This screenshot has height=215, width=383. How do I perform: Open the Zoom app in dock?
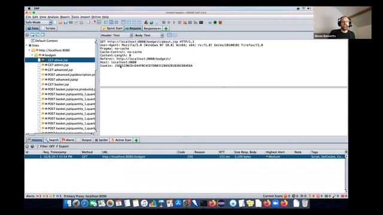pos(275,203)
